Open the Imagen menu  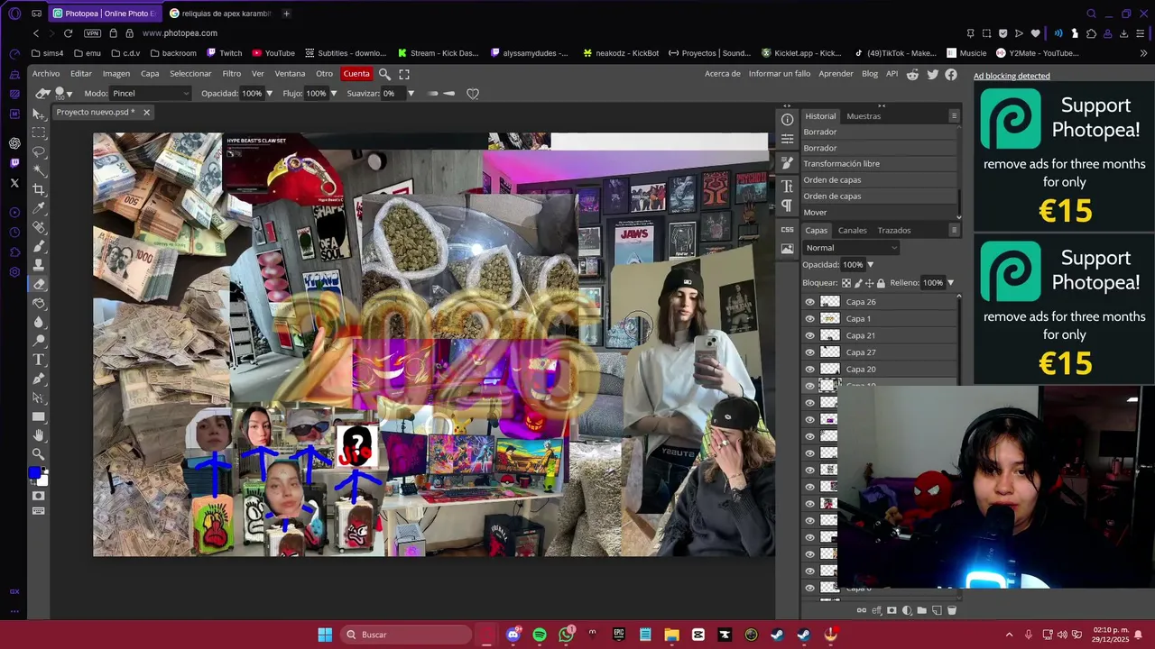(x=115, y=74)
